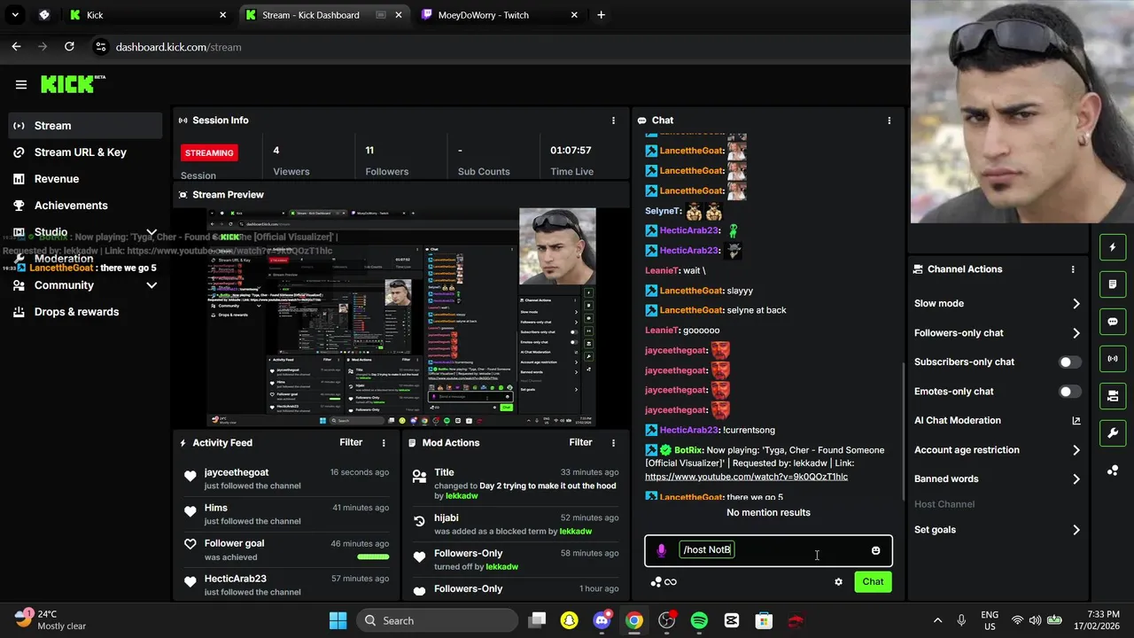Open CapCut from the taskbar

[x=732, y=620]
